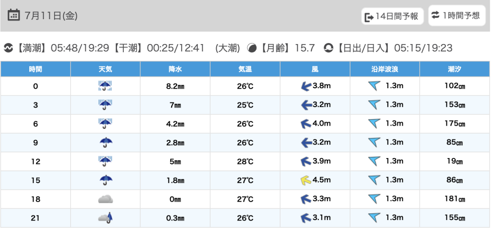Click the sunrise icon beside 日出/日入
Viewport: 491px width, 228px height.
point(328,48)
